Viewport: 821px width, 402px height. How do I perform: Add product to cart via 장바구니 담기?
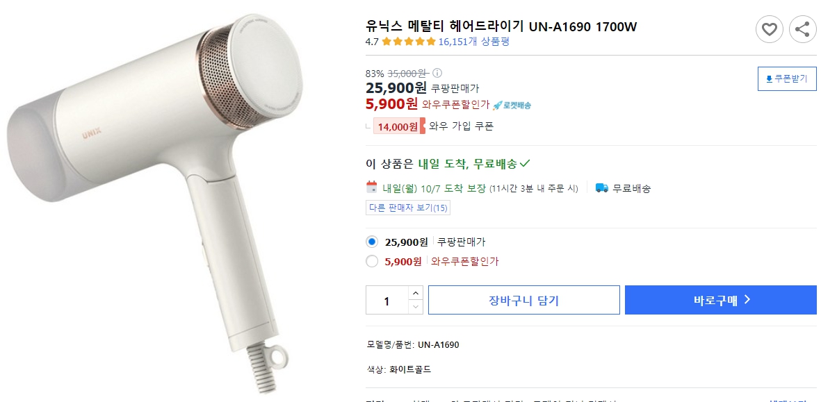tap(523, 300)
